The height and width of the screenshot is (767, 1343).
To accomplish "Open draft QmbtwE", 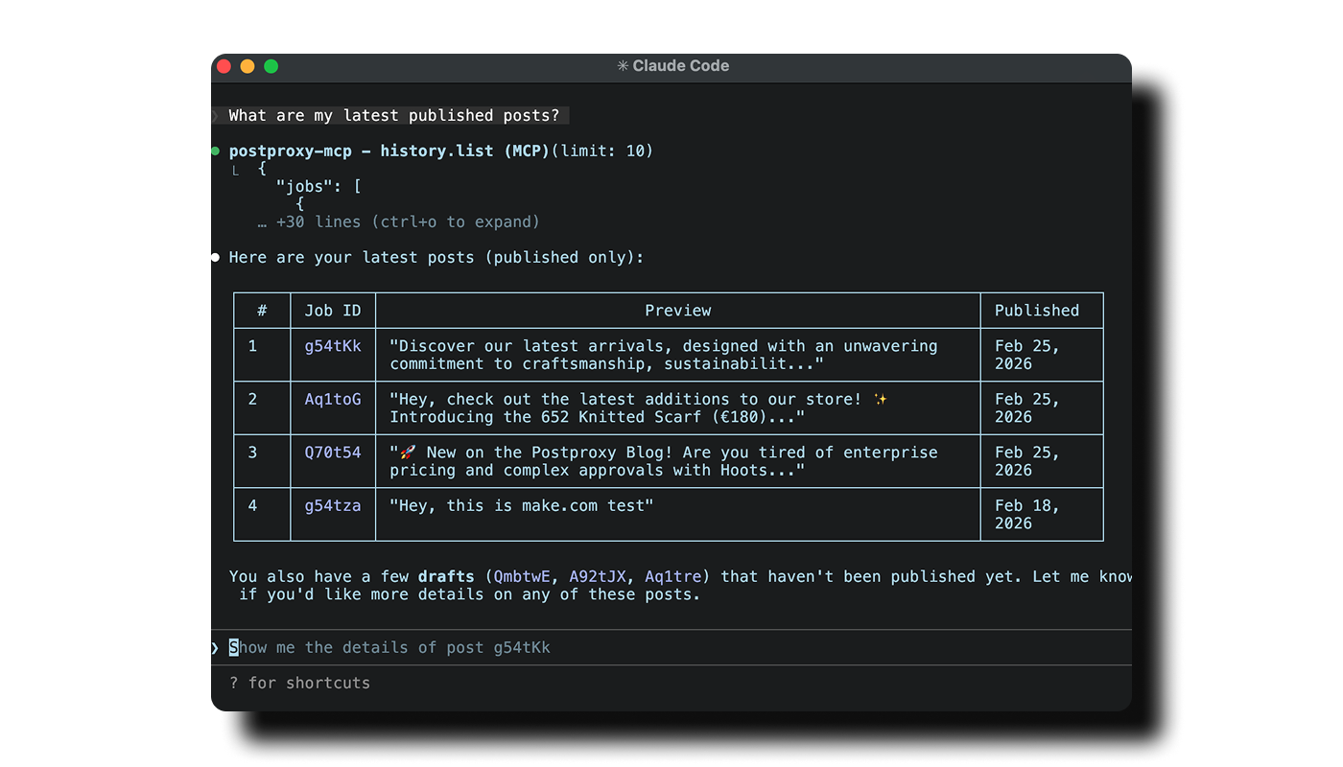I will pos(521,576).
